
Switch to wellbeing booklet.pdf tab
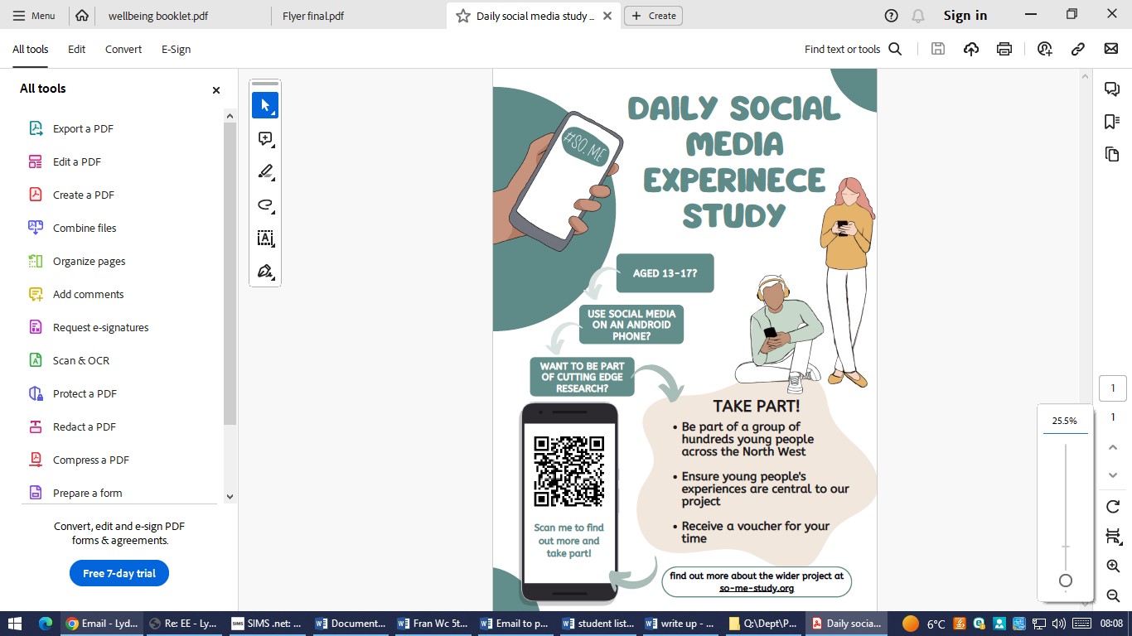click(x=158, y=16)
